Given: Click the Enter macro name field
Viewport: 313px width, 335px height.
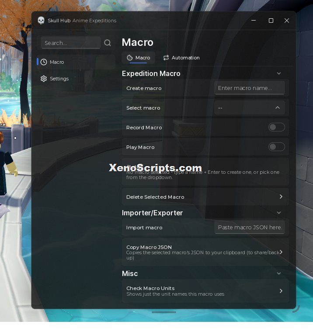Looking at the screenshot, I should pos(250,88).
